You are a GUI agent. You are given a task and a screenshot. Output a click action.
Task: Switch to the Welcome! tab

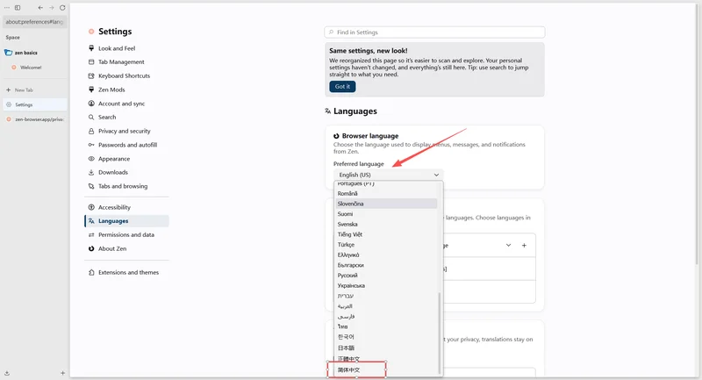coord(35,68)
